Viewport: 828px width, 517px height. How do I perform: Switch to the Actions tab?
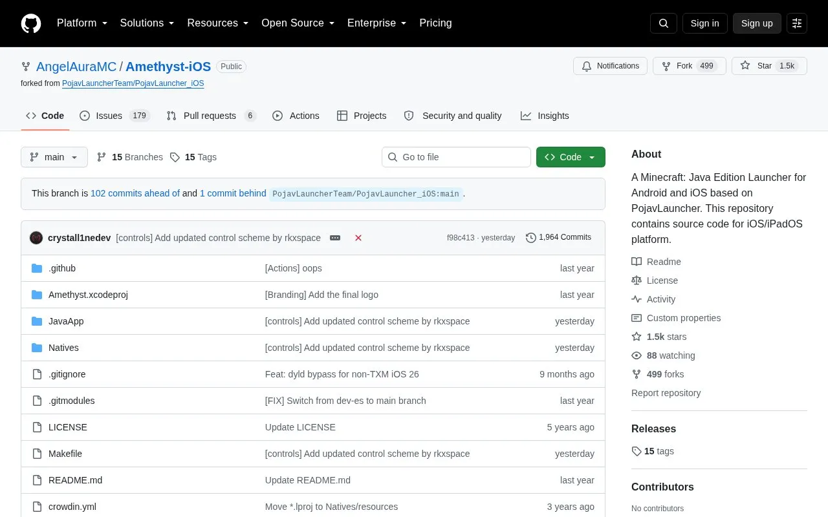coord(296,116)
